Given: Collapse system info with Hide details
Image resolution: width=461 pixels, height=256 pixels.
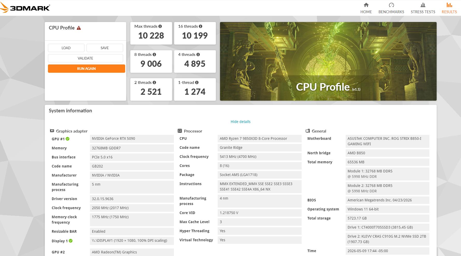Looking at the screenshot, I should (x=240, y=122).
